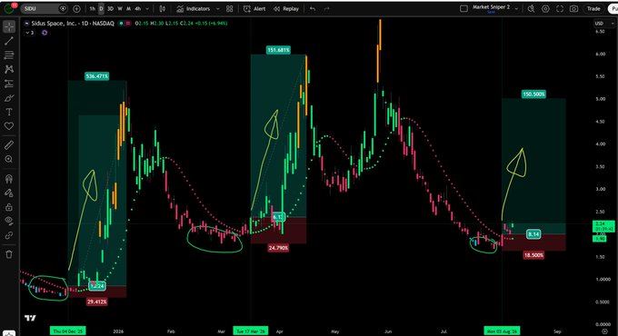Click the Thu 04 Dec '25 date marker
The width and height of the screenshot is (618, 336).
click(68, 331)
